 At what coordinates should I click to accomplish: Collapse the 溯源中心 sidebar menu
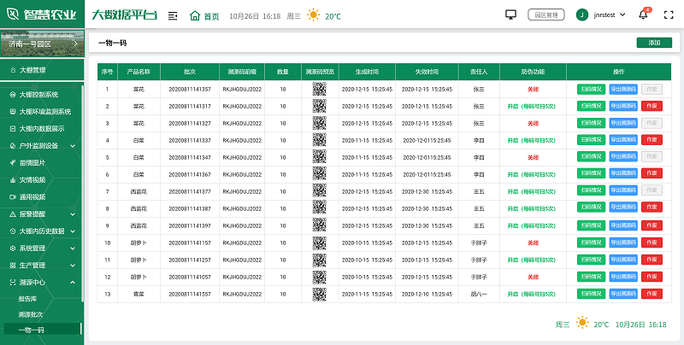click(32, 282)
